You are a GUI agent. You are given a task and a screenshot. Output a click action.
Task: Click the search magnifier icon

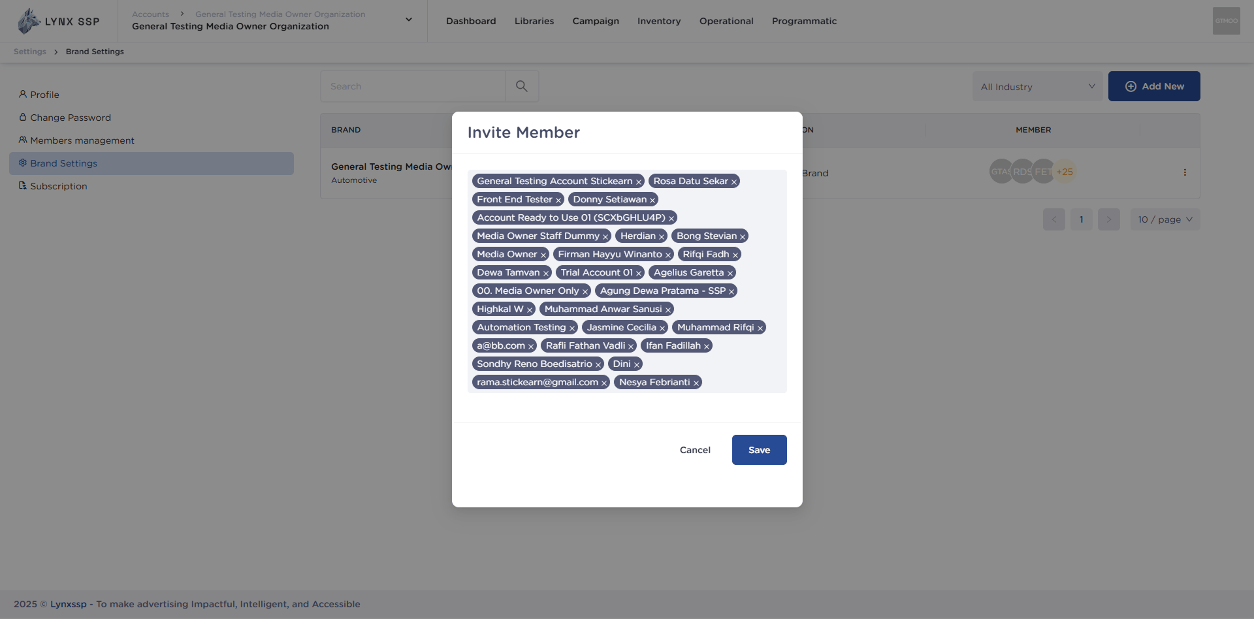[x=522, y=86]
